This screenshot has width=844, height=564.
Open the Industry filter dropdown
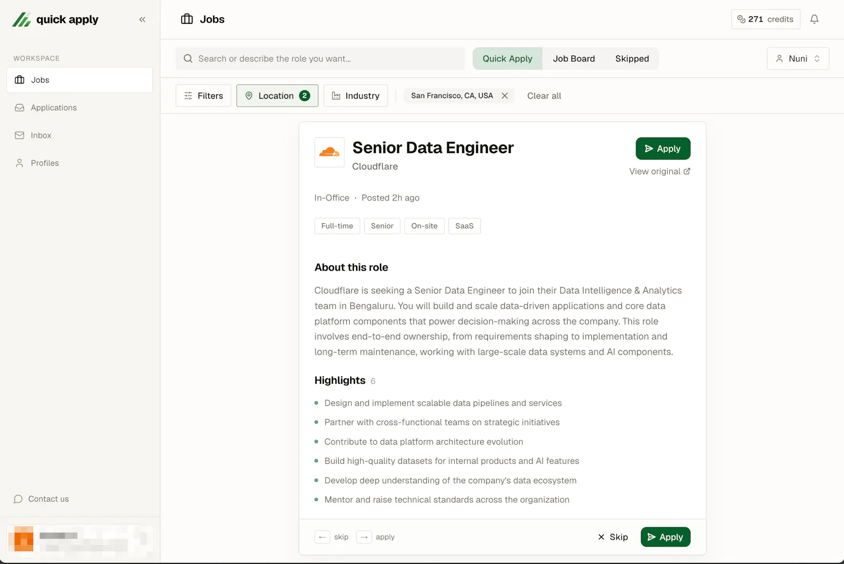click(356, 95)
